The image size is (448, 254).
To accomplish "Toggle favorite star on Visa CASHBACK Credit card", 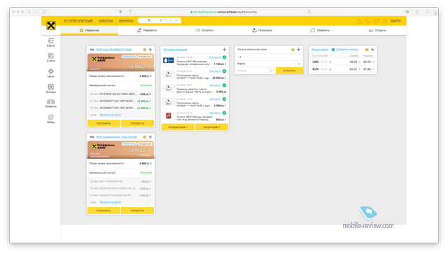I will 145,50.
